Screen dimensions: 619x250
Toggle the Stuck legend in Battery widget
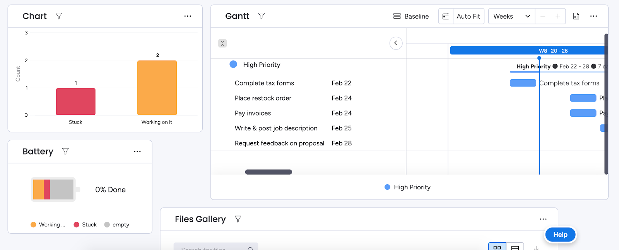point(85,224)
